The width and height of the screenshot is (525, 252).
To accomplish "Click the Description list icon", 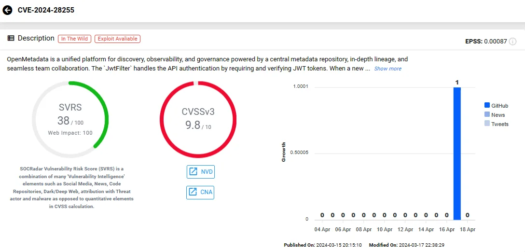I will coord(11,38).
